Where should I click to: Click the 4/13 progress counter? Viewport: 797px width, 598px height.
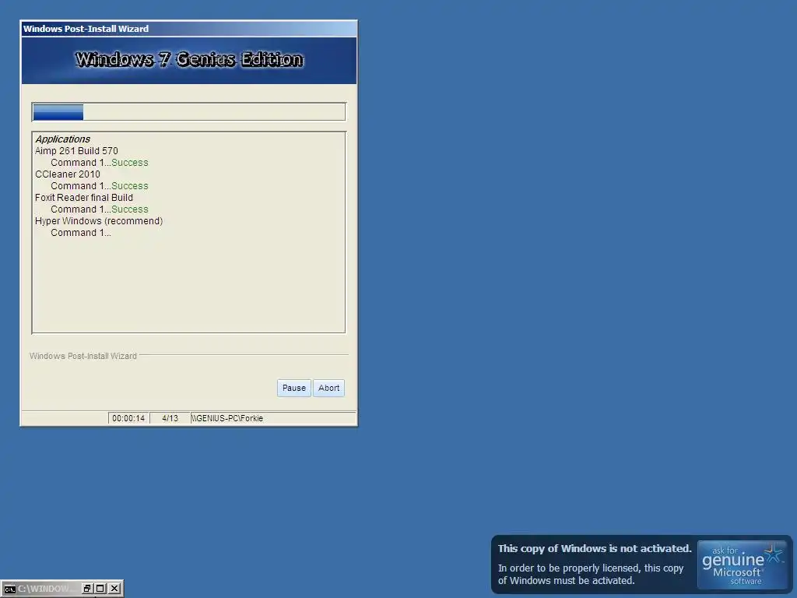(170, 418)
